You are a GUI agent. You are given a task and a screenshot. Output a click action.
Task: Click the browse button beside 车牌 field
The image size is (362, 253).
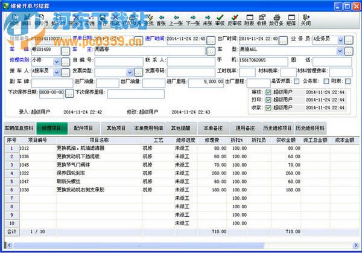coord(65,51)
